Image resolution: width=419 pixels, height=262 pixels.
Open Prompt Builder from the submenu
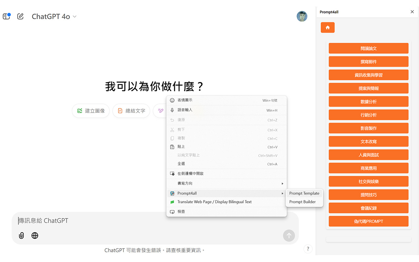pyautogui.click(x=304, y=202)
